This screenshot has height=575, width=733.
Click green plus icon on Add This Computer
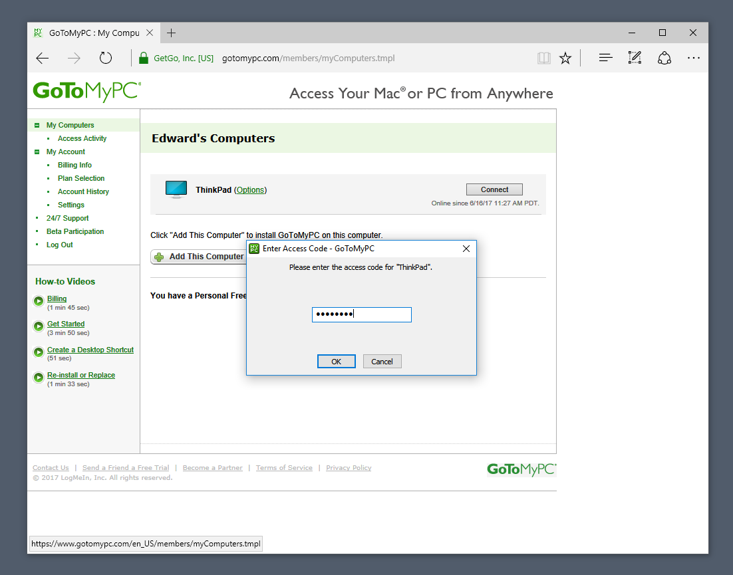pyautogui.click(x=159, y=257)
